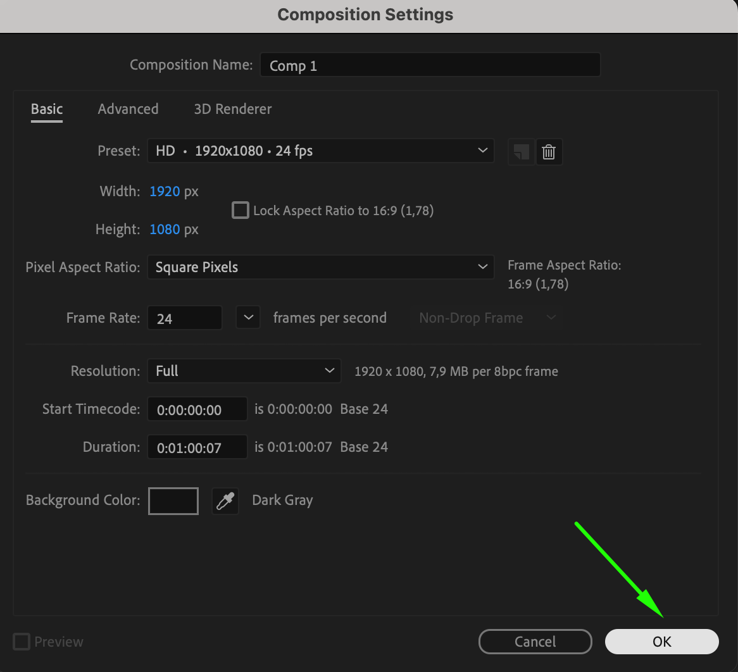Toggle the Preview checkbox
The height and width of the screenshot is (672, 738).
point(22,642)
